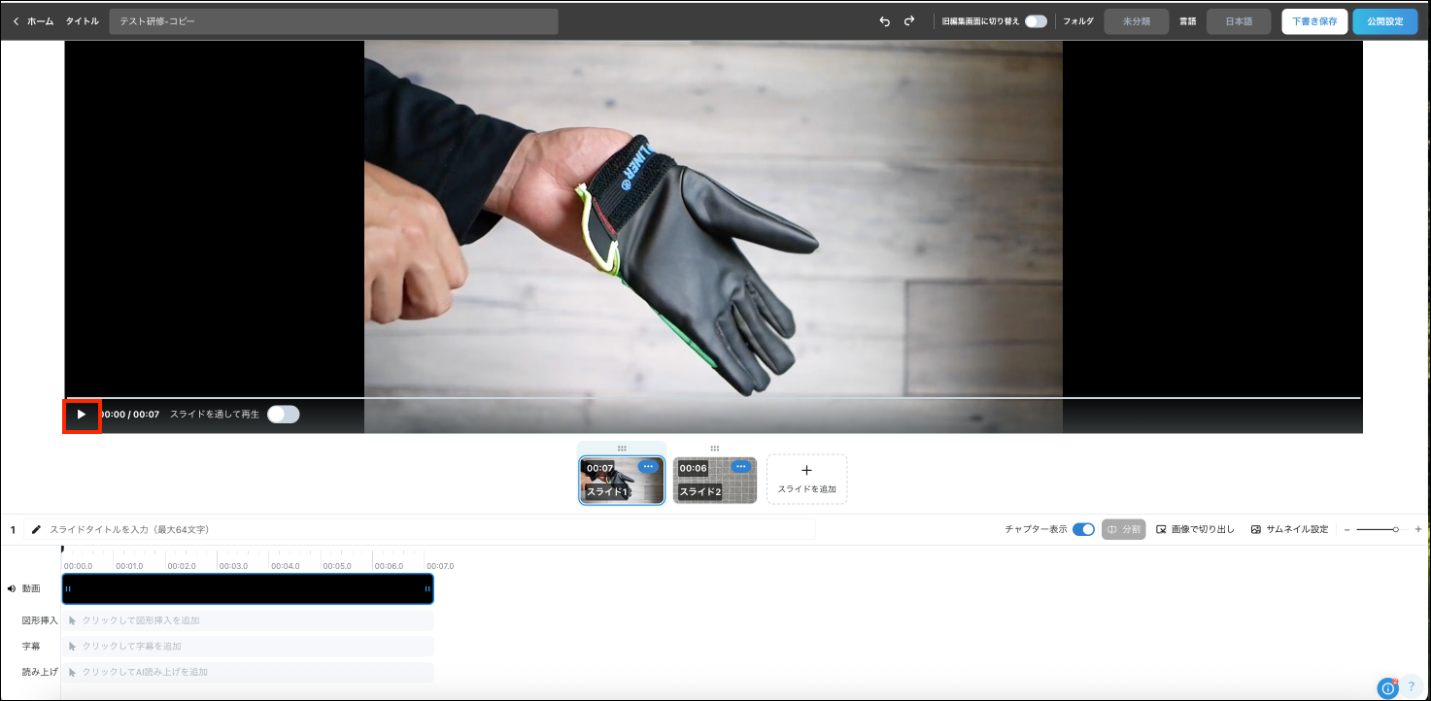Zoom out the timeline with the minus icon

click(x=1347, y=529)
